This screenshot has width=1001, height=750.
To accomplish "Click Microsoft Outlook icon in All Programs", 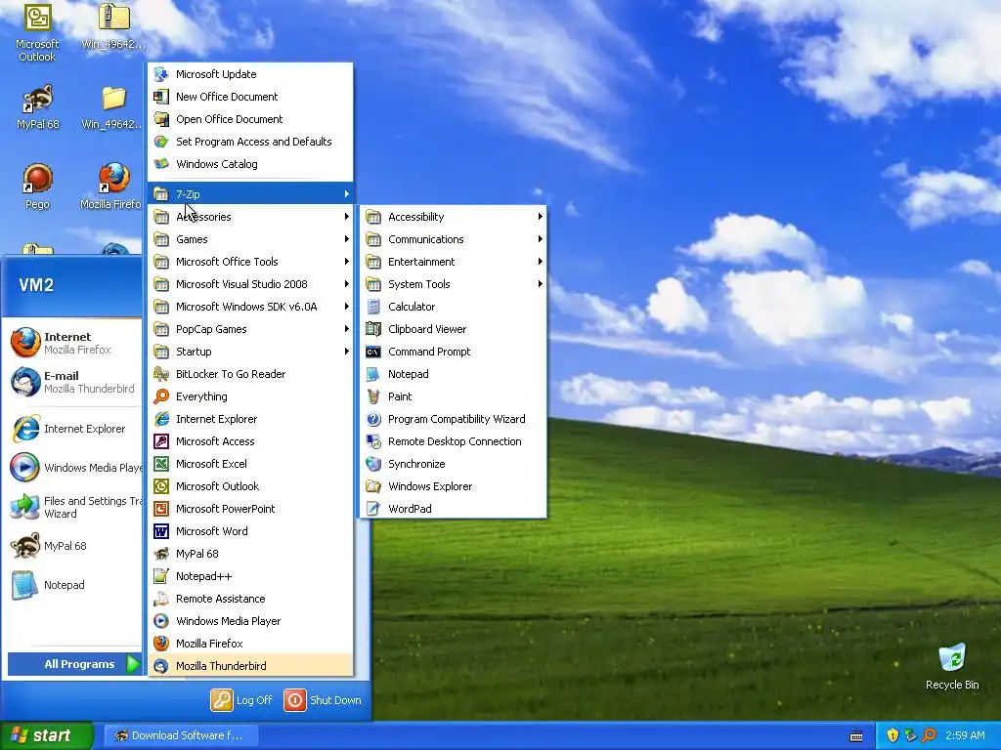I will (161, 486).
